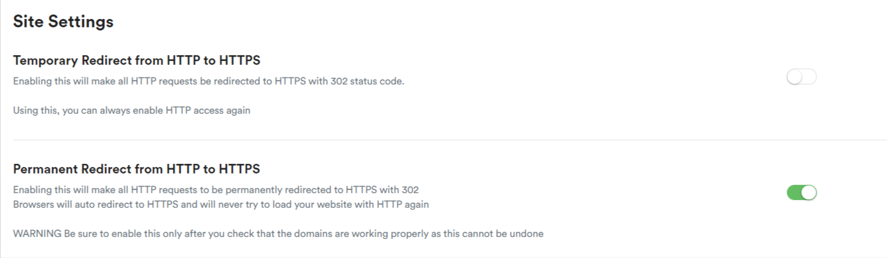Screen dimensions: 887x258
Task: Click the 'permanently redirected to HTTPS with 302' line
Action: click(x=216, y=190)
